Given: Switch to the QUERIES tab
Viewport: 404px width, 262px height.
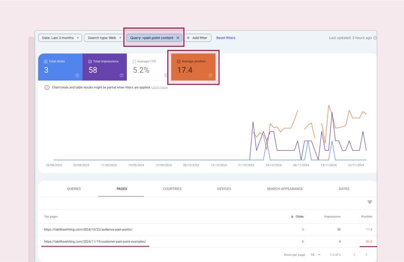Looking at the screenshot, I should pos(74,189).
